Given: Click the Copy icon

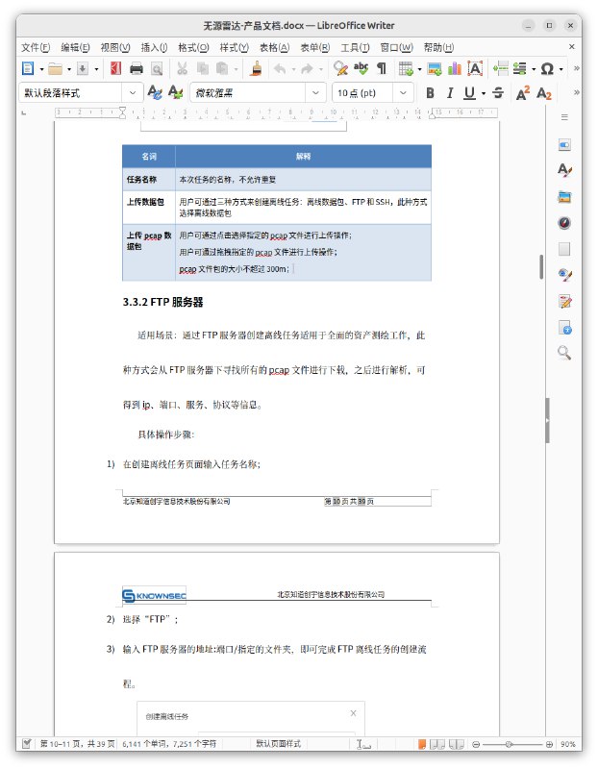Looking at the screenshot, I should tap(202, 68).
